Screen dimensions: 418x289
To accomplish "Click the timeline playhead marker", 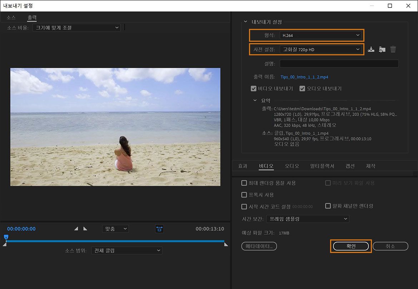I will click(x=6, y=236).
